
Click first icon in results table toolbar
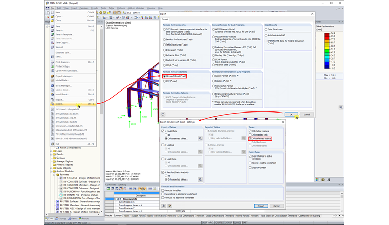pos(109,189)
